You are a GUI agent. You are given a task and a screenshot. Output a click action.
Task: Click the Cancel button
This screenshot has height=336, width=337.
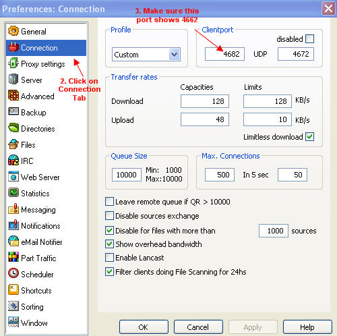point(198,327)
